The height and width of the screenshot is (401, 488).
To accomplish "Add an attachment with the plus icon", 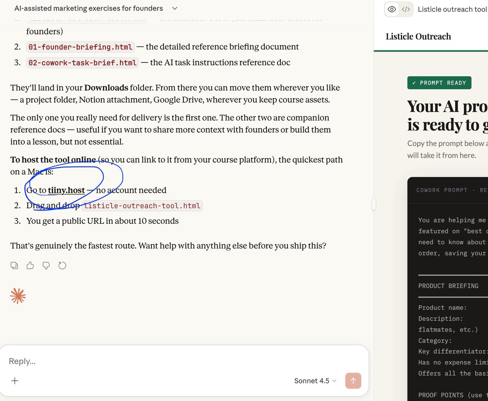I will click(x=15, y=381).
